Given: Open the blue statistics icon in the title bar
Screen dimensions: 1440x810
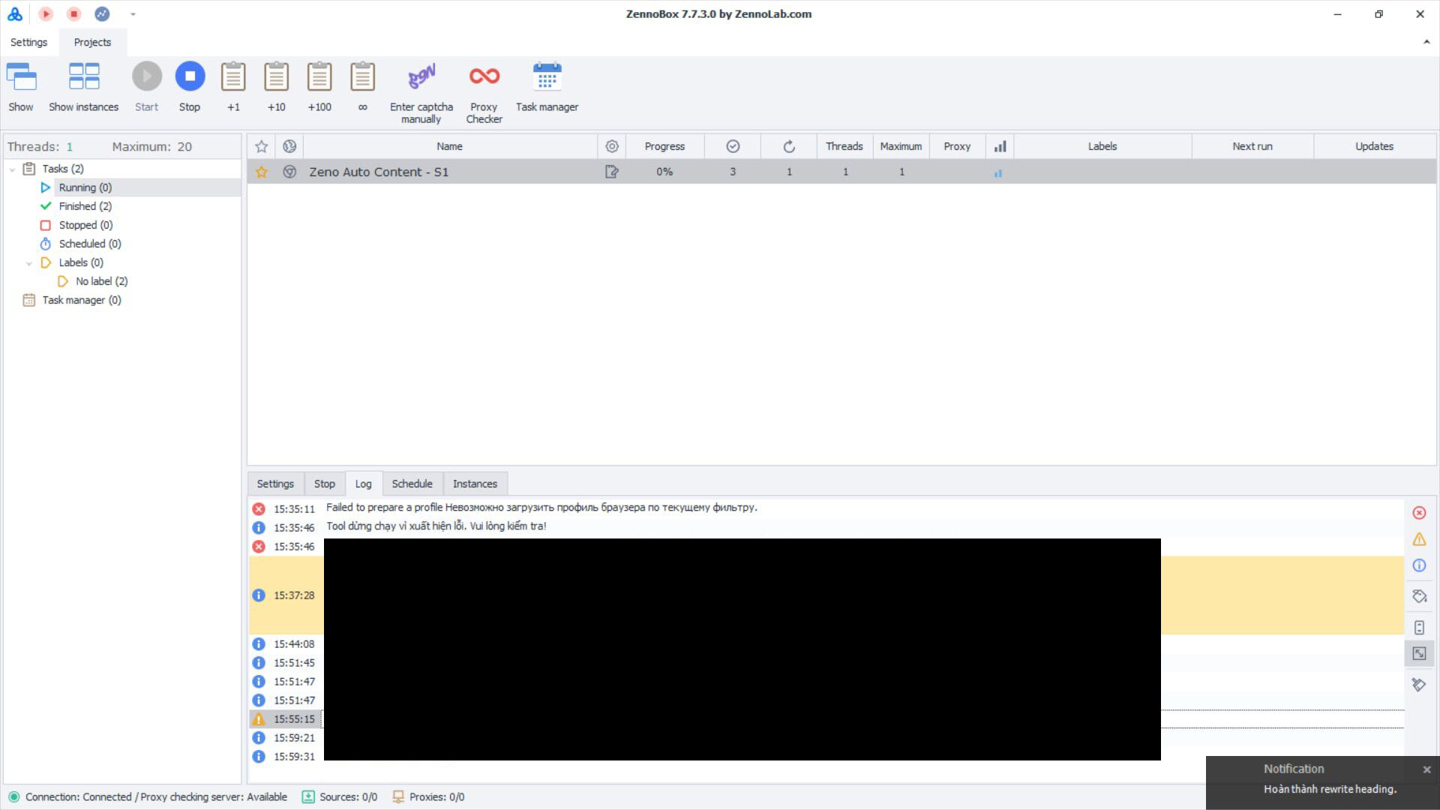Looking at the screenshot, I should point(102,13).
